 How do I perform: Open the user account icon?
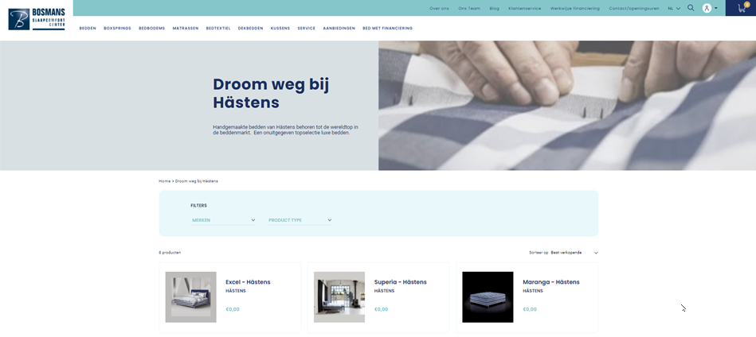707,8
